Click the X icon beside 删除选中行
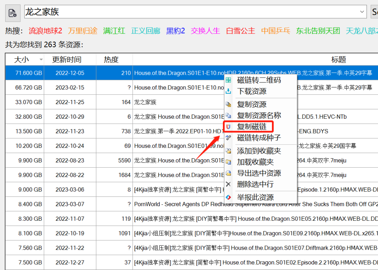The width and height of the screenshot is (378, 270). point(228,184)
